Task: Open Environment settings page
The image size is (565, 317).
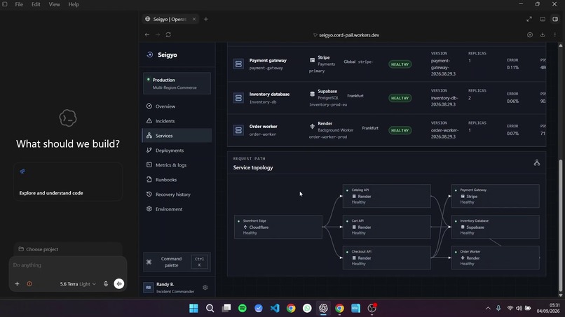Action: [177, 209]
